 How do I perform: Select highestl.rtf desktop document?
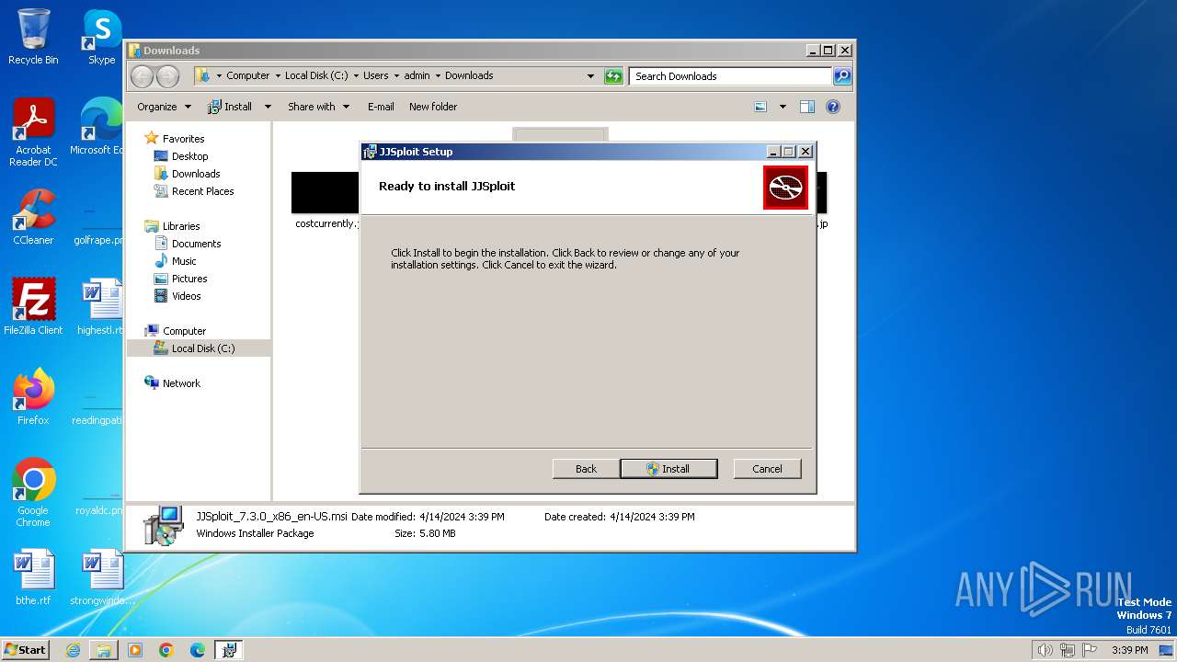99,306
